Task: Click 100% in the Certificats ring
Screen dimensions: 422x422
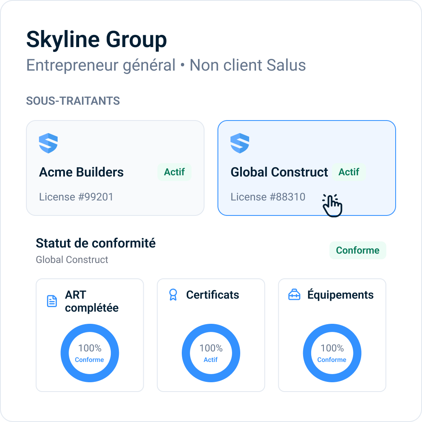Action: (211, 348)
